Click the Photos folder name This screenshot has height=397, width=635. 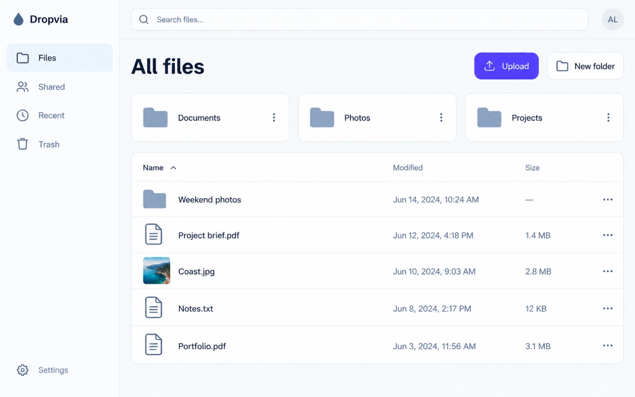[357, 118]
